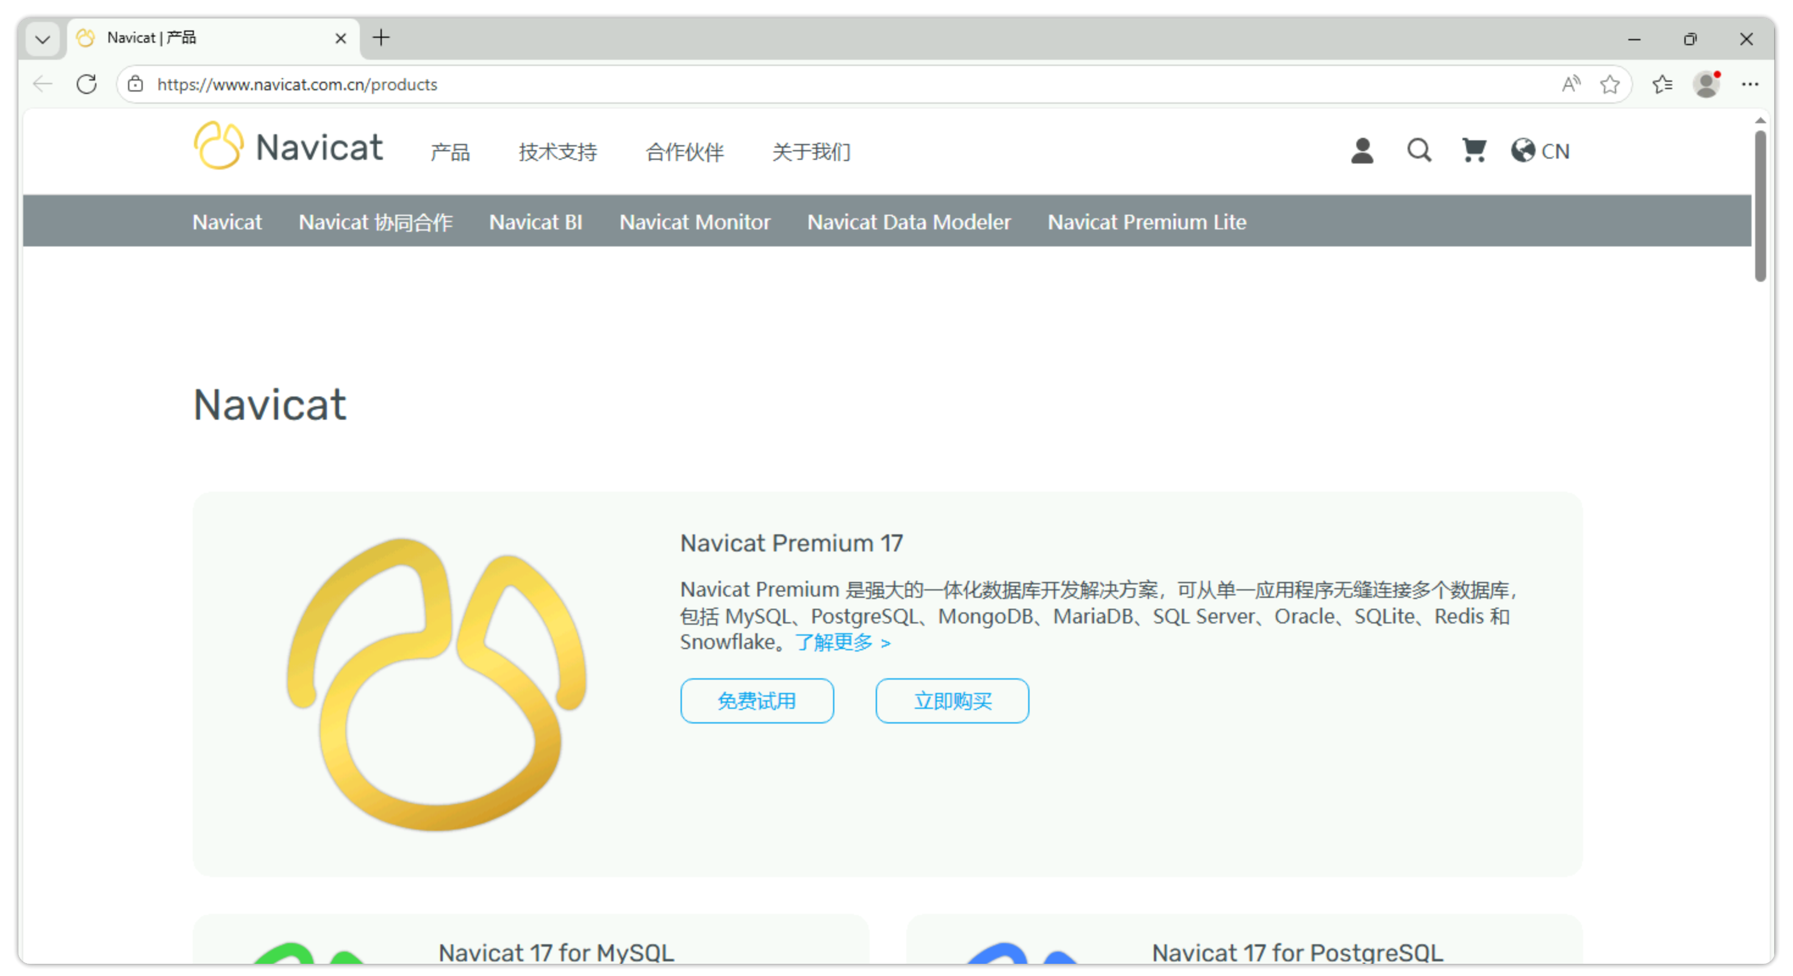Open the 产品 menu
The height and width of the screenshot is (976, 1793).
click(x=449, y=152)
